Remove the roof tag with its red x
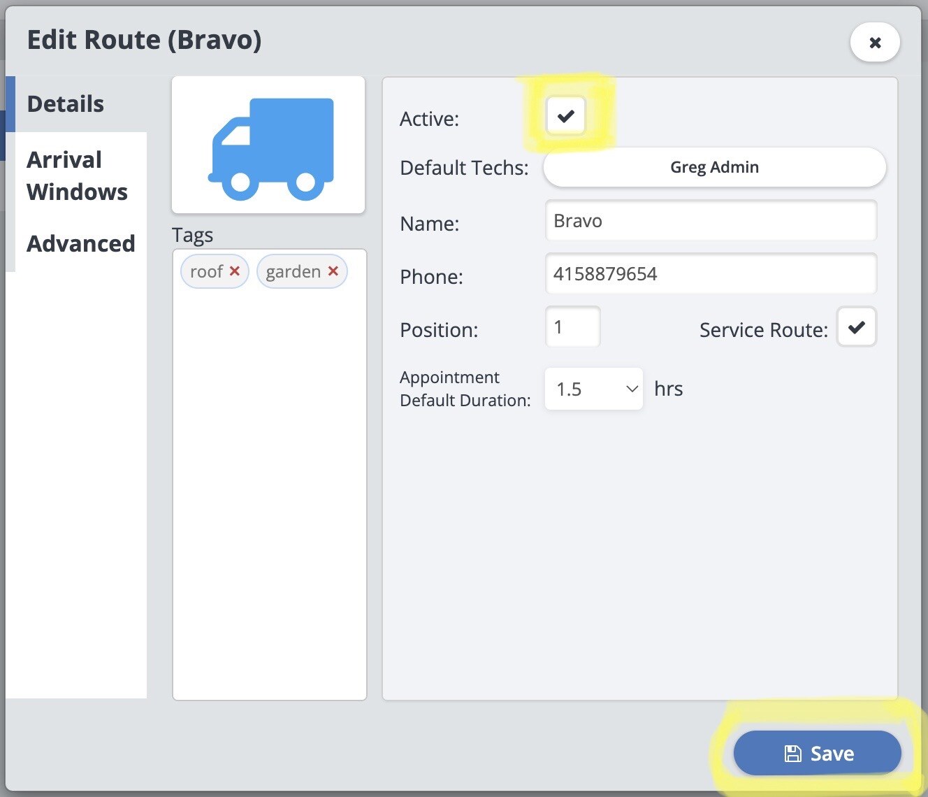This screenshot has width=928, height=797. [x=235, y=271]
